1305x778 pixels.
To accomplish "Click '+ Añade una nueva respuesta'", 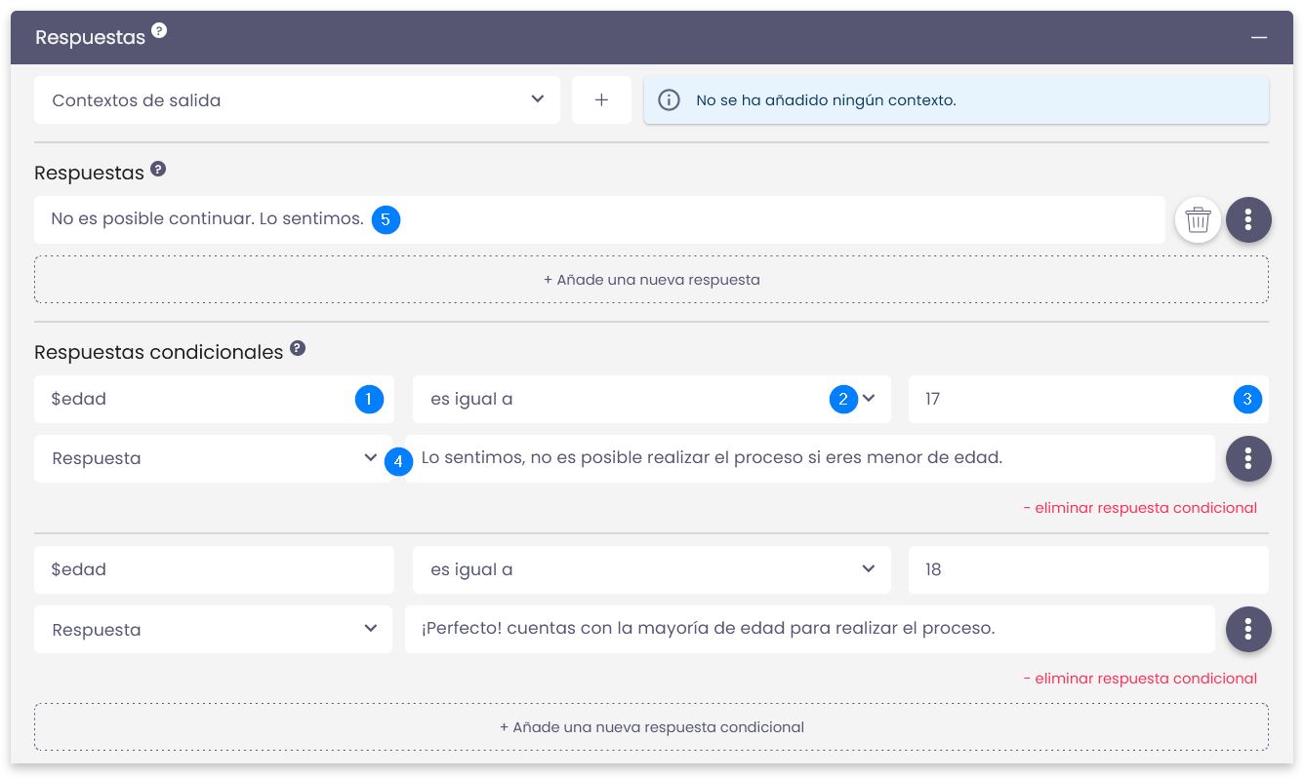I will (651, 280).
